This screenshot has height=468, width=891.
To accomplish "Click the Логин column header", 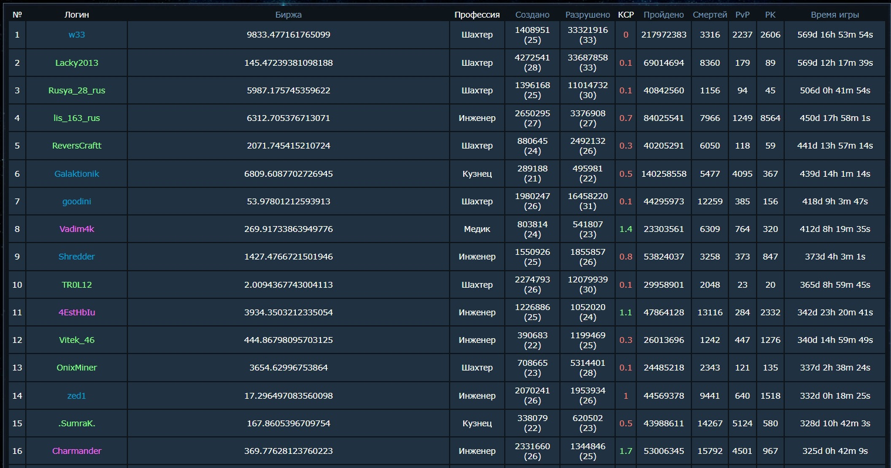I will tap(77, 15).
